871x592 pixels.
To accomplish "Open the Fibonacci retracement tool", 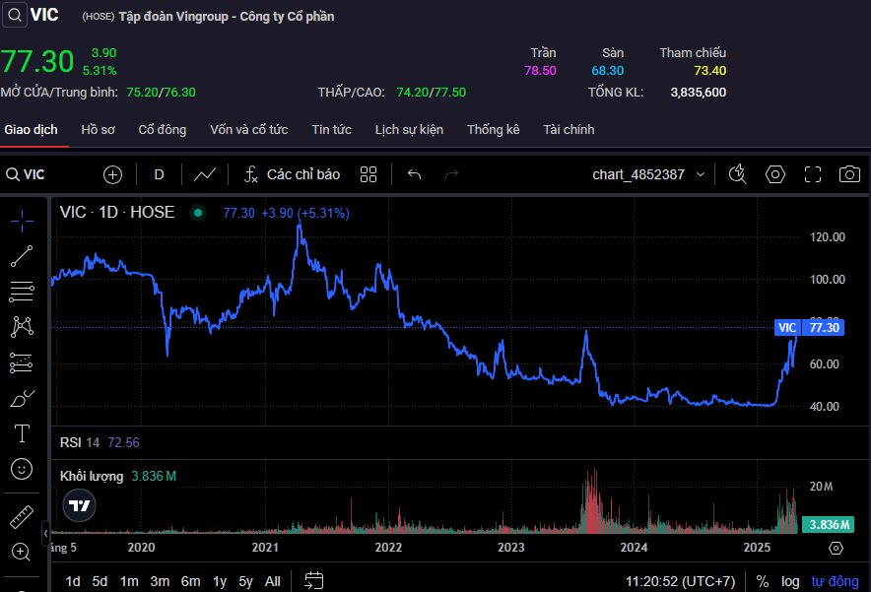I will pos(22,292).
